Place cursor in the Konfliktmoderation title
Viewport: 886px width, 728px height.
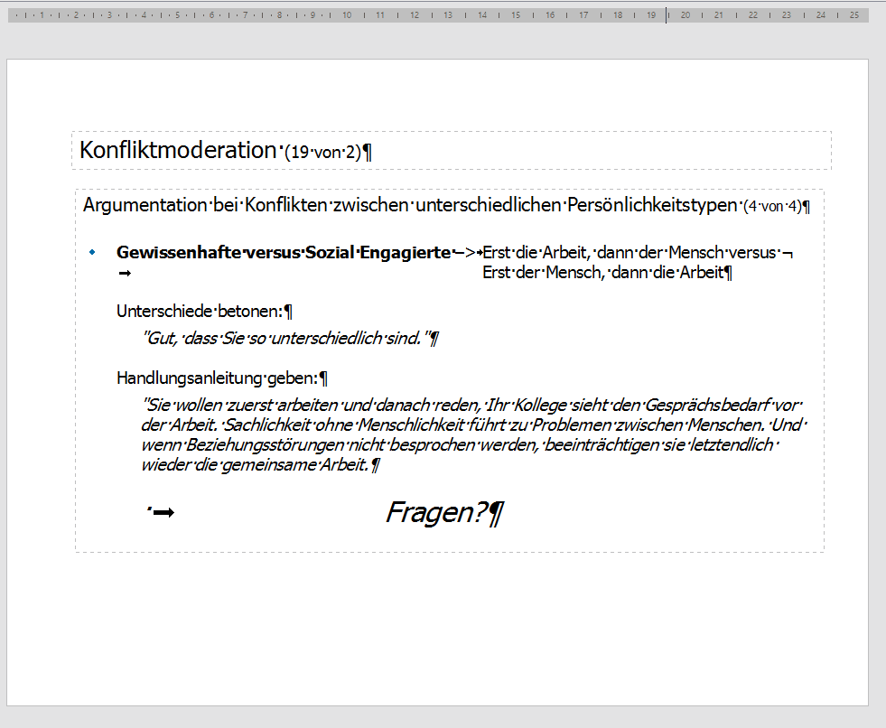pos(176,151)
